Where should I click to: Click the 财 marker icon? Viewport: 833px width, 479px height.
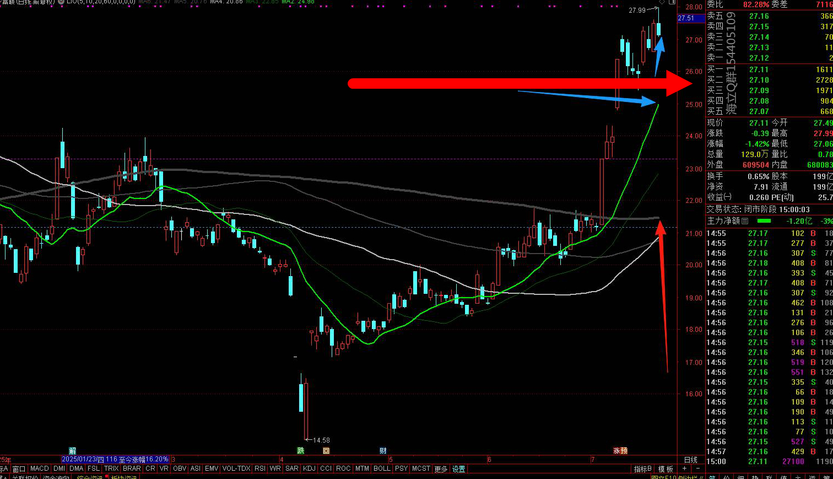coord(383,450)
